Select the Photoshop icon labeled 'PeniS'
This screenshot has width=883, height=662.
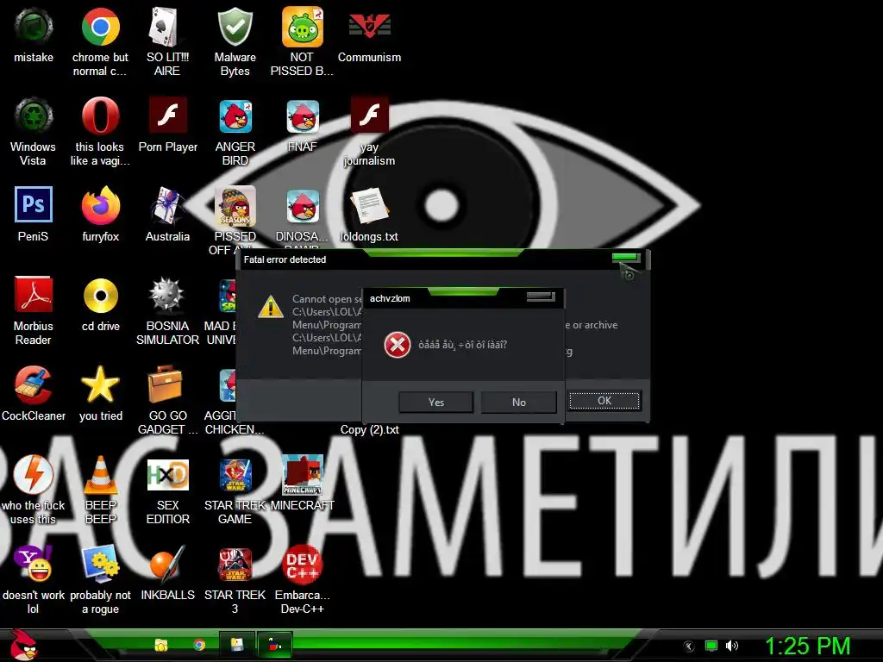click(34, 204)
